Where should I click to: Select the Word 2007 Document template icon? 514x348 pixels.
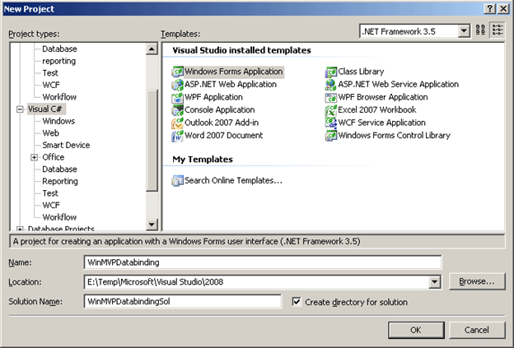pos(177,136)
